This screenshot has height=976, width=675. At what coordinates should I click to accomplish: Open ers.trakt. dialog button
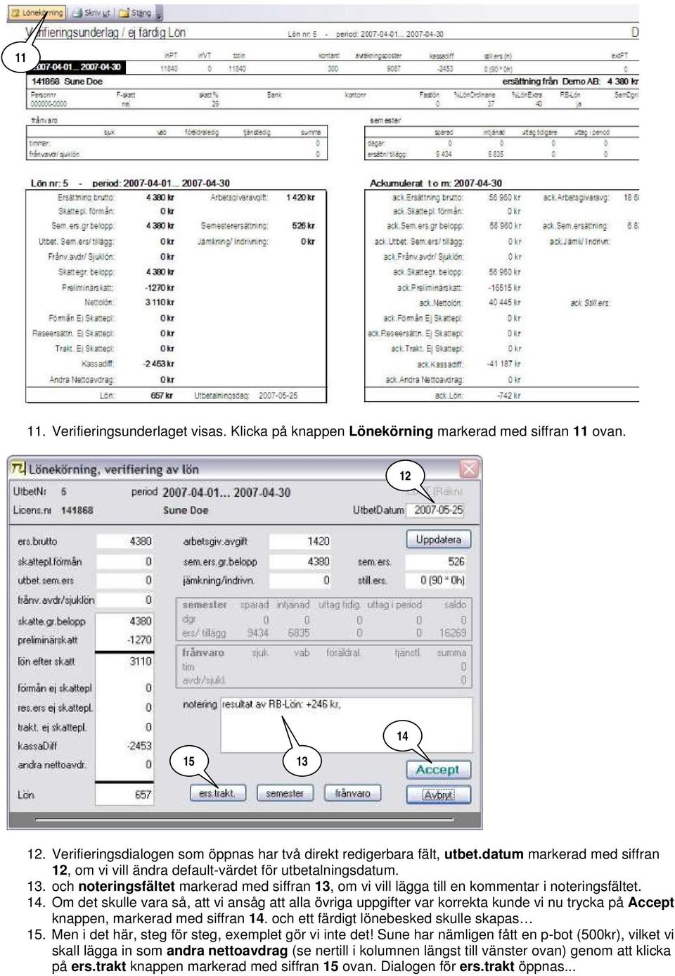(x=217, y=793)
